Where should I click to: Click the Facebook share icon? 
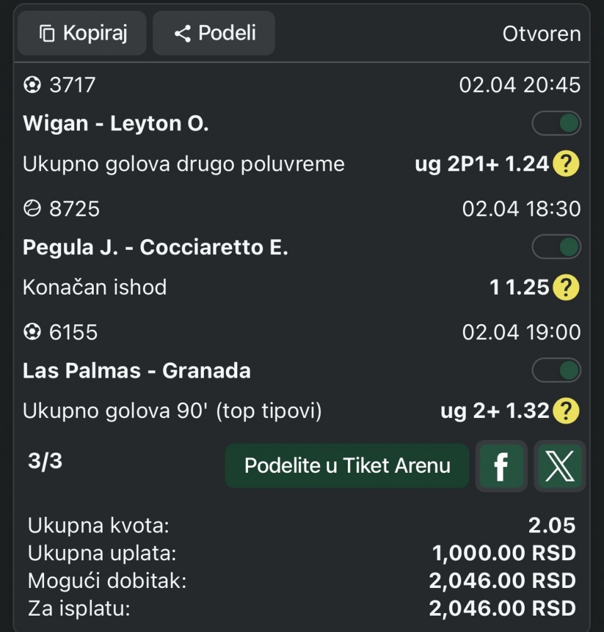pos(501,466)
